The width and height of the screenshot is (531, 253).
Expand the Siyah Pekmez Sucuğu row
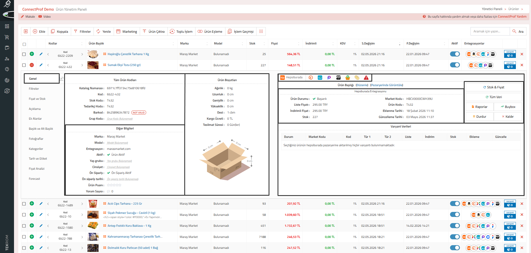click(x=32, y=215)
